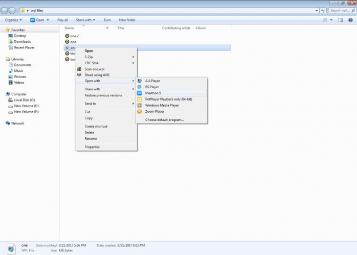The image size is (357, 255).
Task: Click the Play all toolbar button
Action: (62, 20)
